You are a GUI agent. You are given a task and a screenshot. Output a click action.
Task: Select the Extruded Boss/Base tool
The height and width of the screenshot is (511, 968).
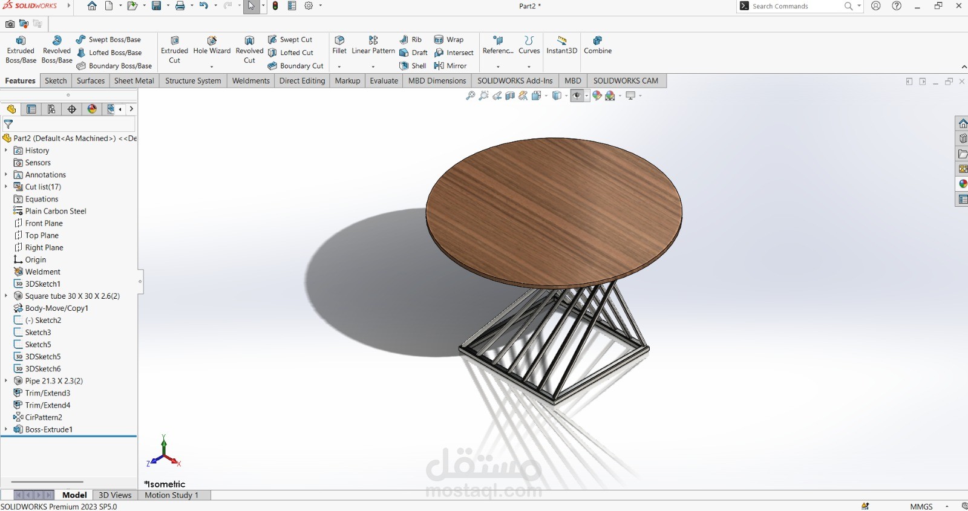[21, 50]
